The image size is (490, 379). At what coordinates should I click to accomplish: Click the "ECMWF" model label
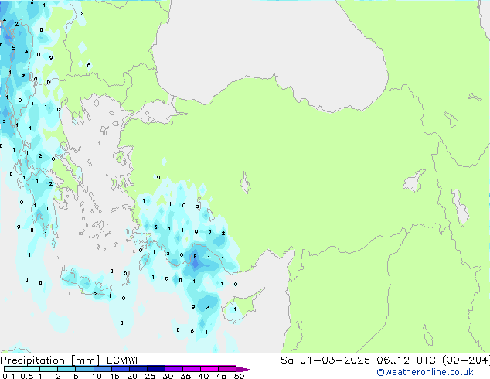point(124,360)
